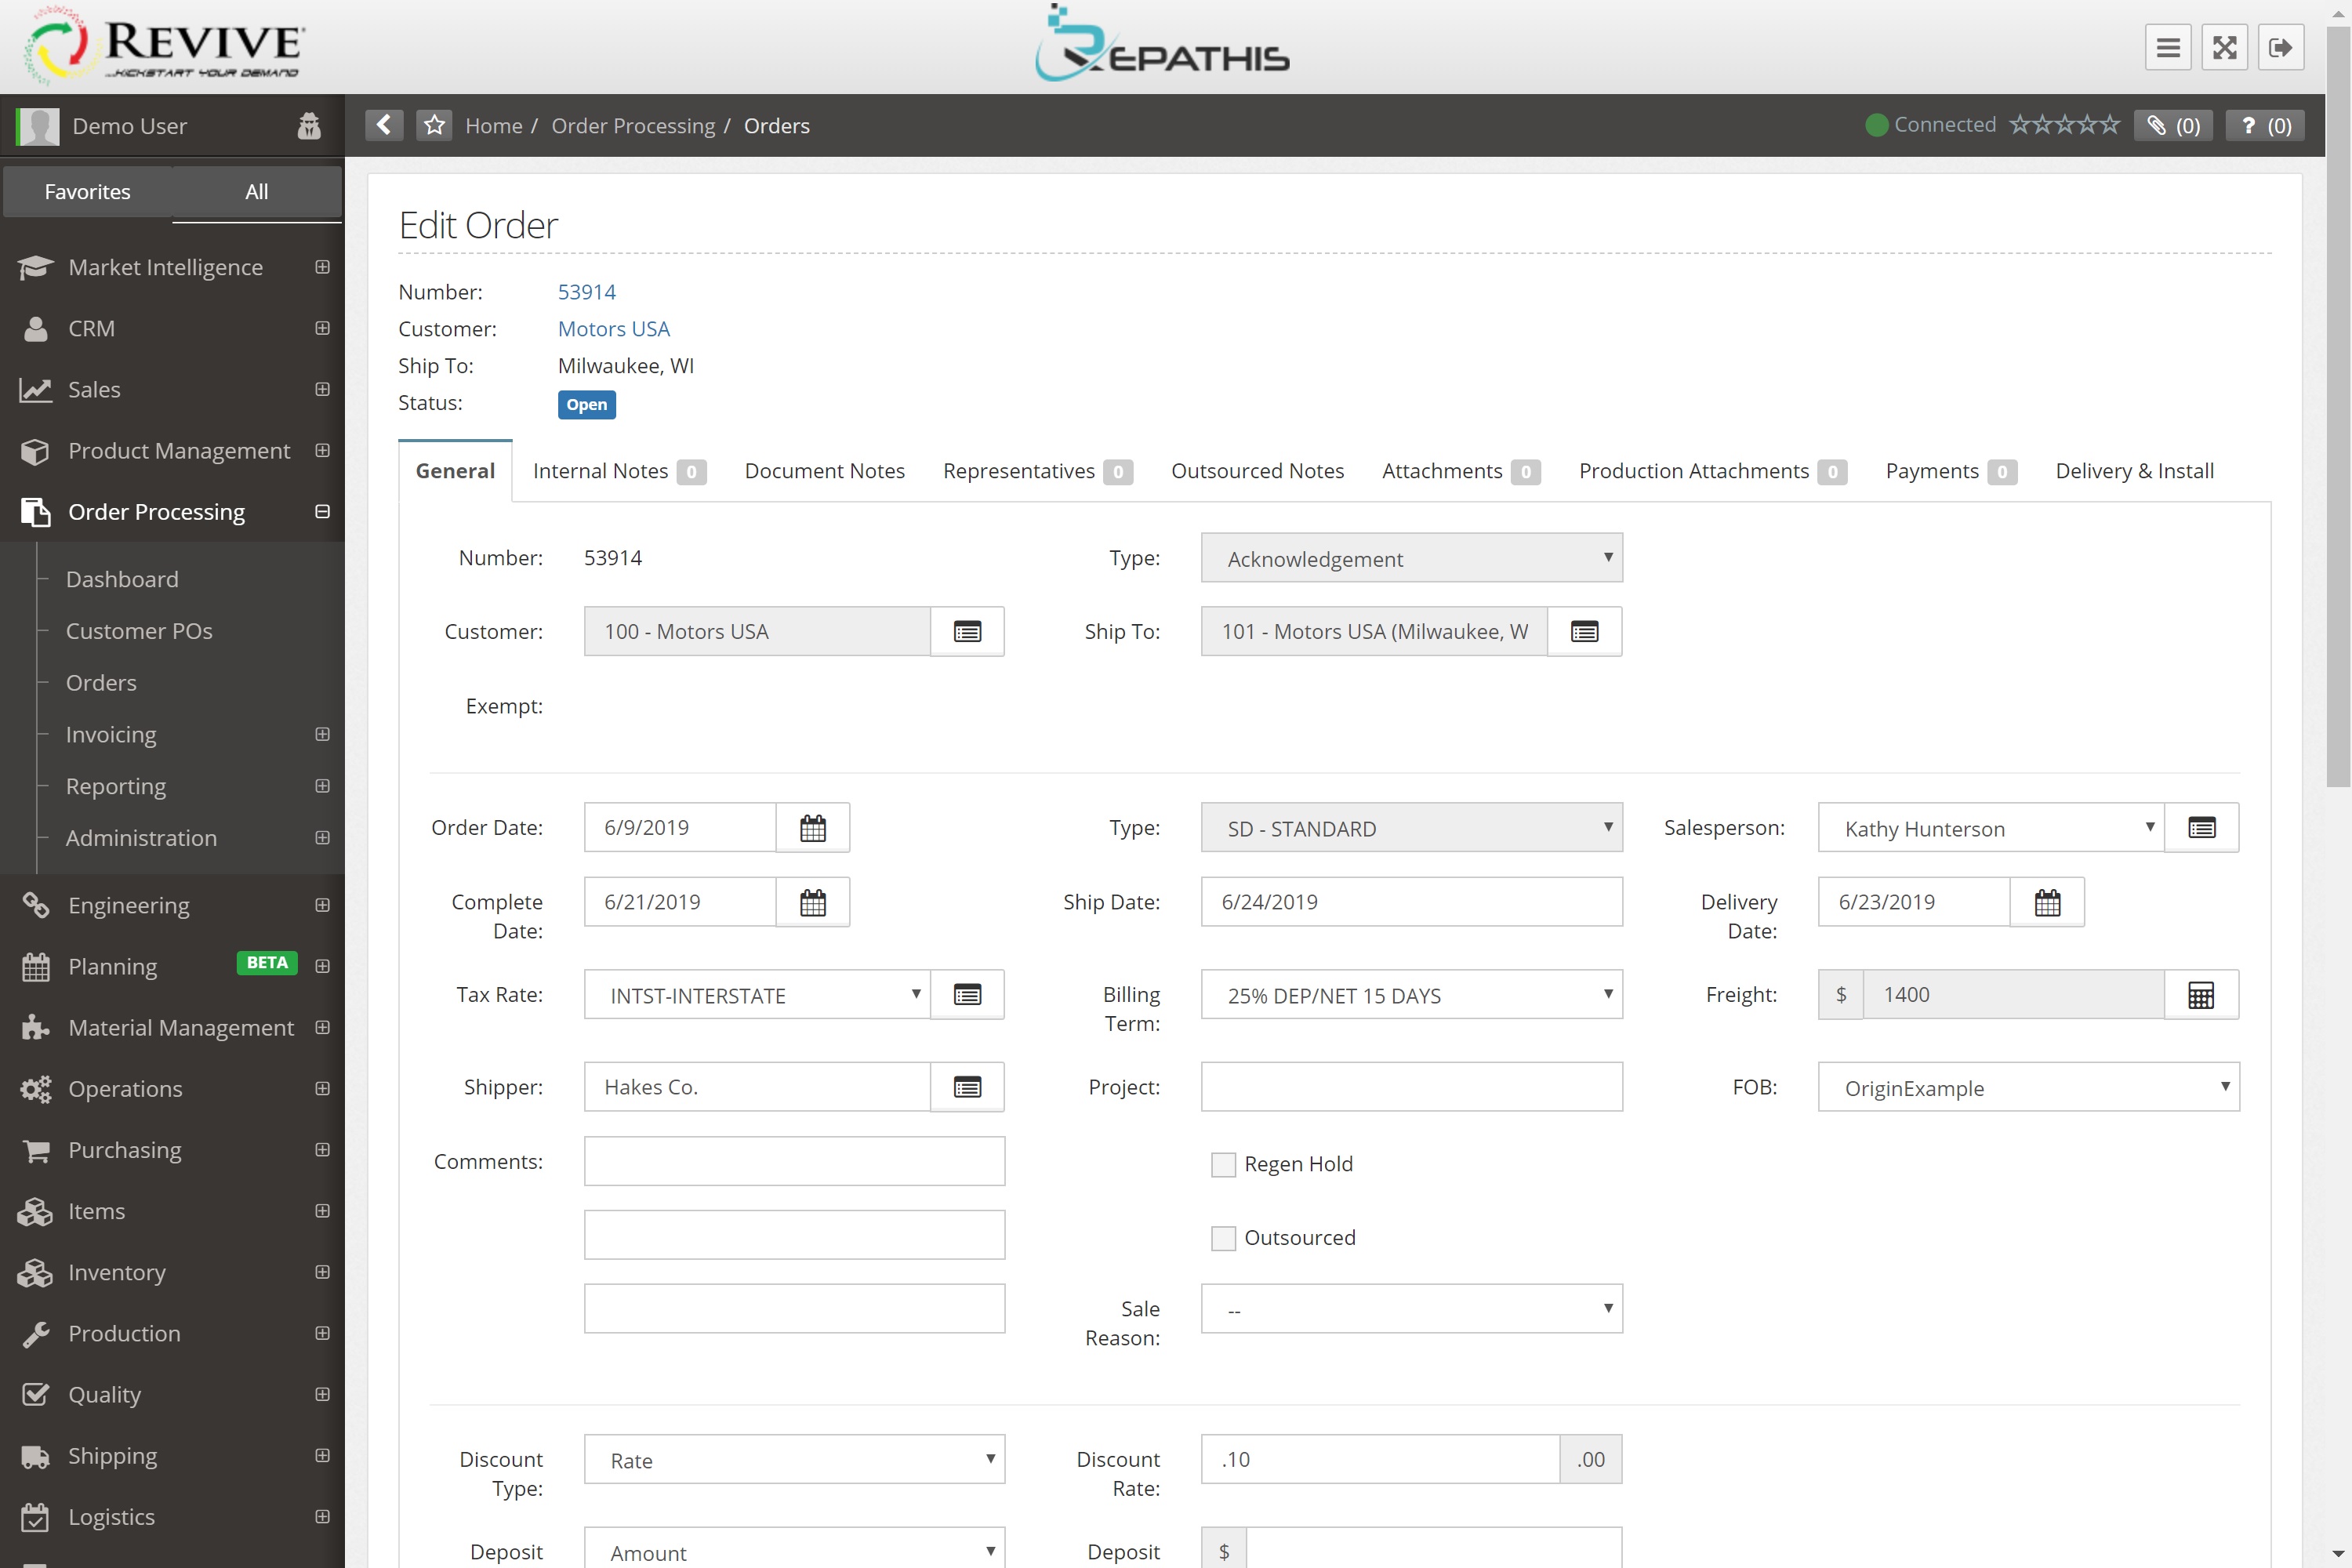Open the Tax Rate lookup list icon
The height and width of the screenshot is (1568, 2352).
(x=967, y=994)
